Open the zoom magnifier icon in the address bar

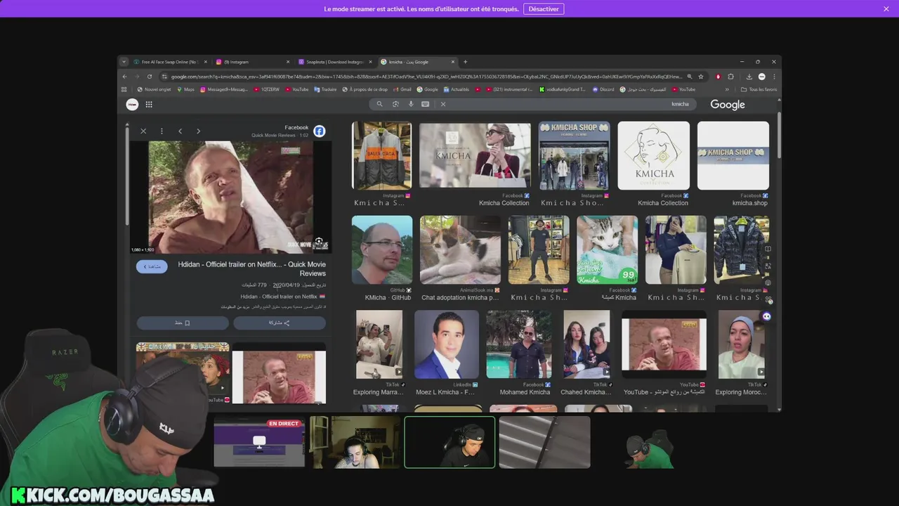point(689,77)
